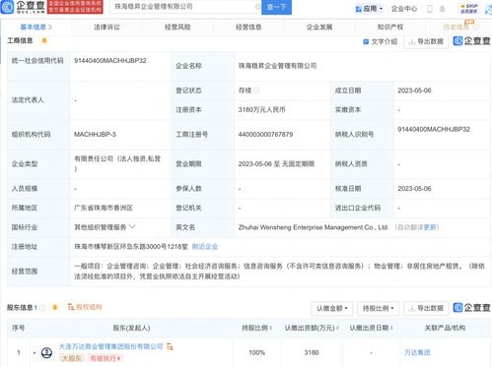Export 股东信息 data with 导出数据
The image size is (492, 367).
[x=426, y=308]
